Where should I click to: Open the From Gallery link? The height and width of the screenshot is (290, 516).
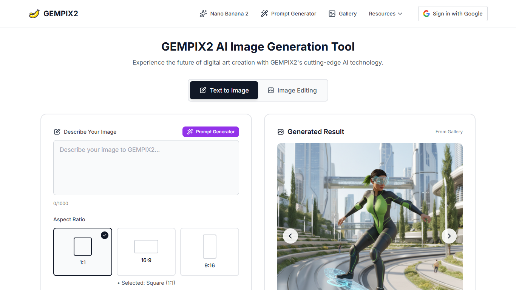(x=449, y=131)
